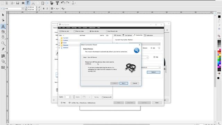The image size is (222, 125).
Task: Click the paint bucket Fill icon in the toolbar
Action: tap(52, 3)
